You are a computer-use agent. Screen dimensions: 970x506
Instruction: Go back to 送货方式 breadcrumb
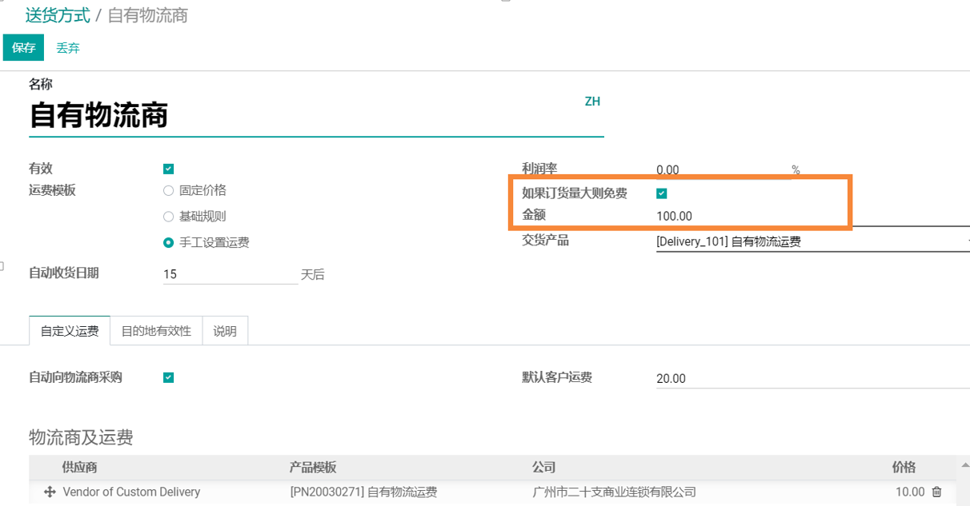[58, 15]
